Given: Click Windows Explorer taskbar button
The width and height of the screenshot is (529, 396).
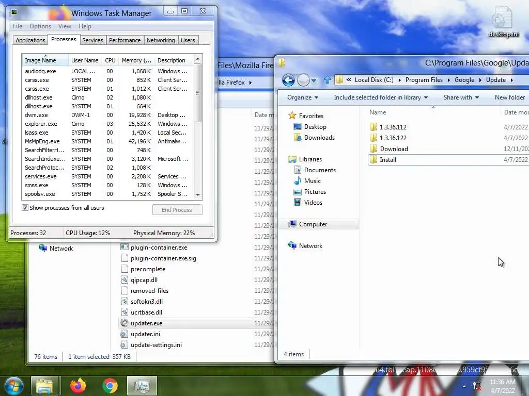Looking at the screenshot, I should (45, 386).
